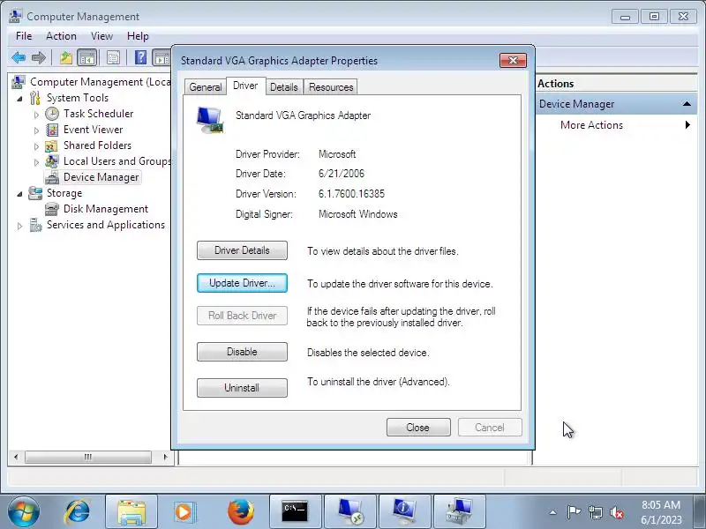This screenshot has height=529, width=706.
Task: Collapse the System Tools node
Action: click(19, 98)
